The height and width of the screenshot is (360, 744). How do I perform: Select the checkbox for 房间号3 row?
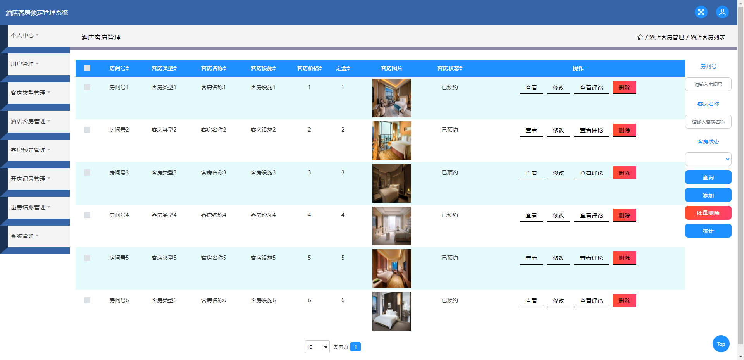pyautogui.click(x=87, y=172)
